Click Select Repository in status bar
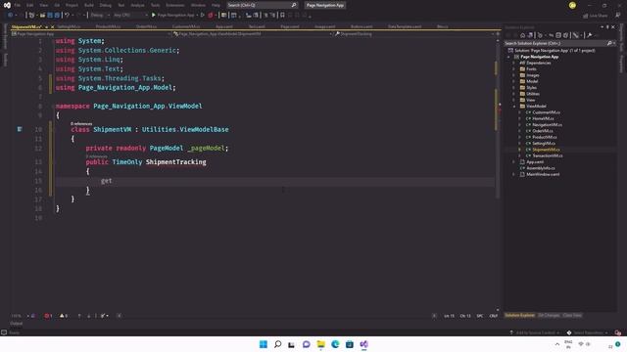This screenshot has width=627, height=352. point(588,332)
